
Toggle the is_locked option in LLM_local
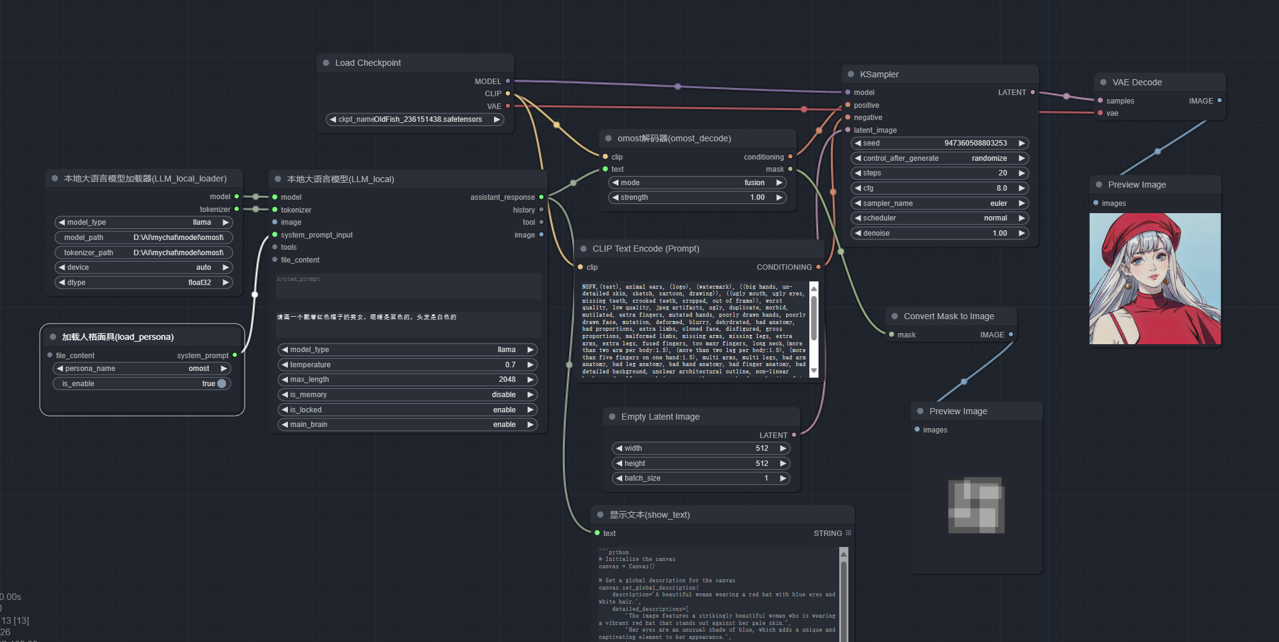(x=407, y=410)
